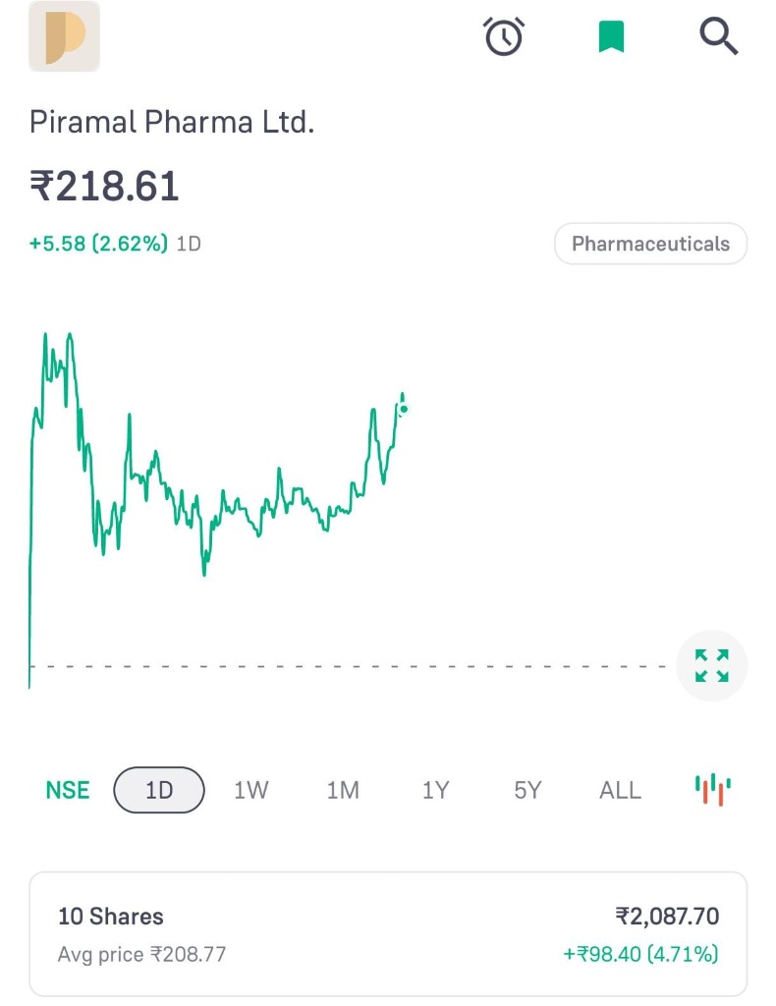Toggle the green watchlist bookmark icon
The width and height of the screenshot is (776, 1006).
[x=611, y=37]
